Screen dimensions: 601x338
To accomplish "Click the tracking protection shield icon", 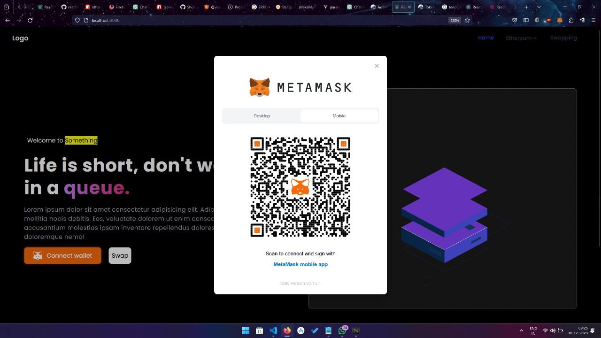I will tap(77, 20).
